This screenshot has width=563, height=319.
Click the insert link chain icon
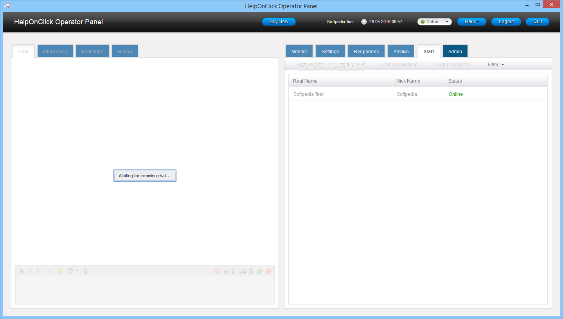[49, 271]
